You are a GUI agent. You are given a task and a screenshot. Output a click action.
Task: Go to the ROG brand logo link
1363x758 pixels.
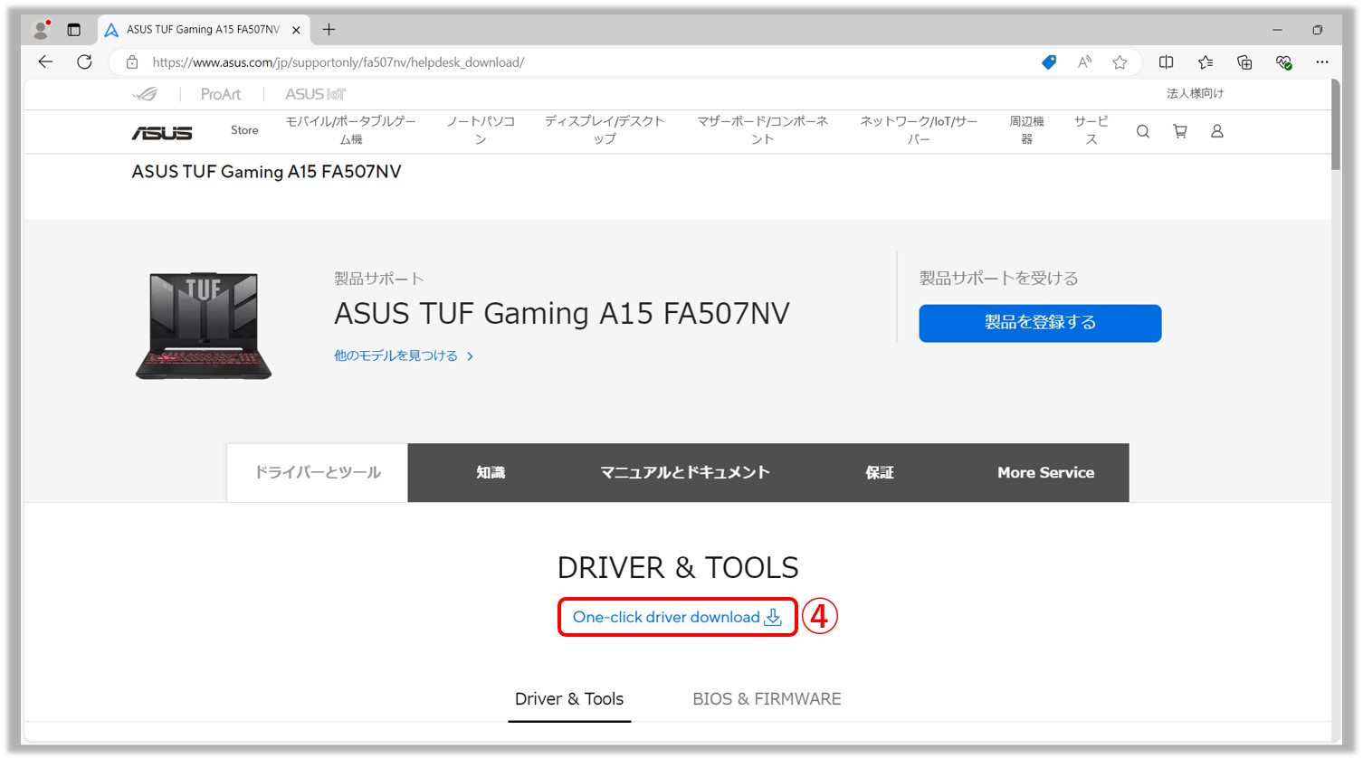point(145,94)
